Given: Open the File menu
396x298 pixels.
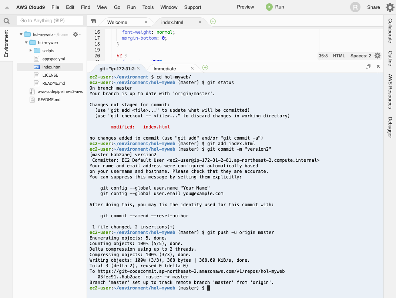Looking at the screenshot, I should (55, 7).
